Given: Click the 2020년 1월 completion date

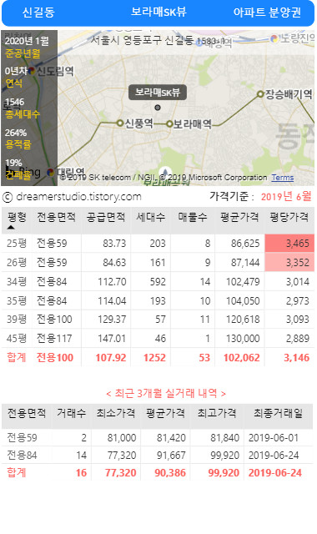Looking at the screenshot, I should coord(27,41).
